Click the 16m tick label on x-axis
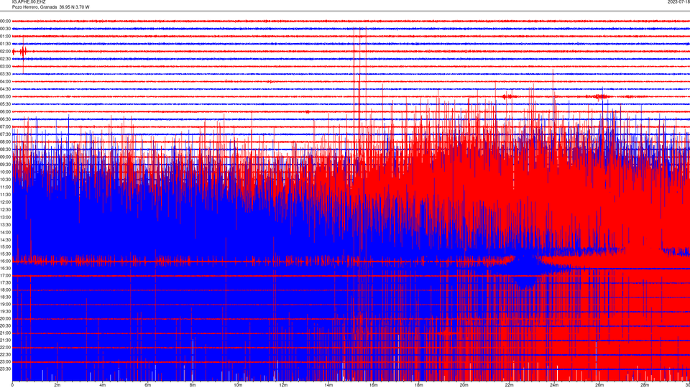Screen dimensions: 690x388 pyautogui.click(x=374, y=385)
